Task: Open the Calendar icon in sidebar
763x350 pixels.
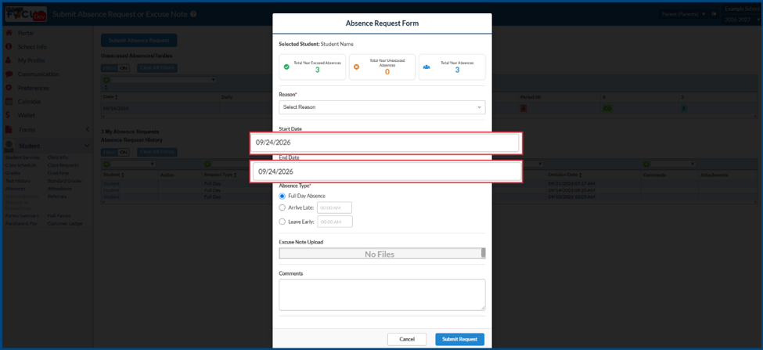Action: click(x=9, y=102)
